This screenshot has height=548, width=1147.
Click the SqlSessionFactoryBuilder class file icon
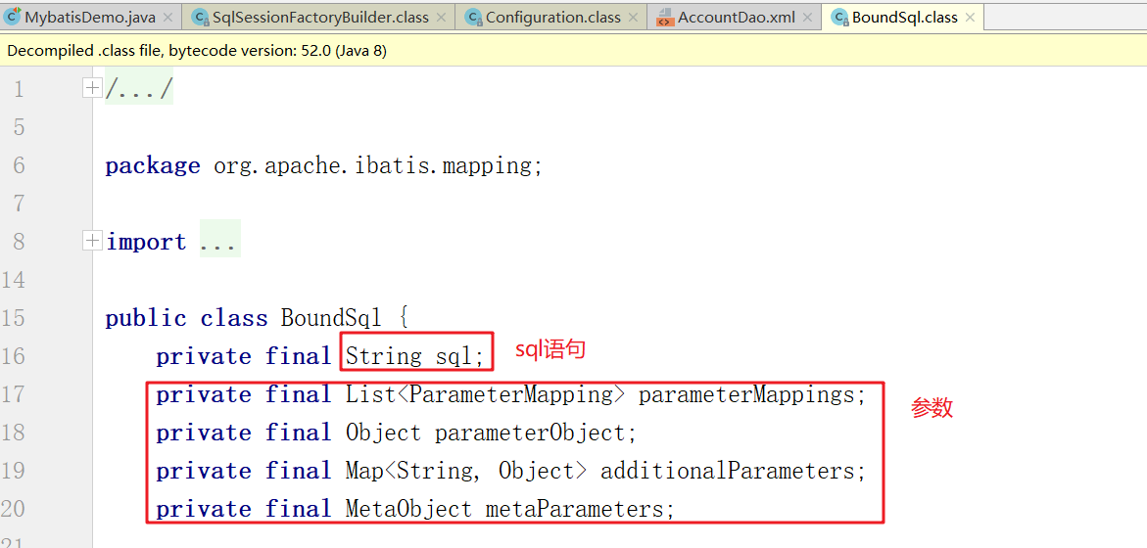point(200,17)
